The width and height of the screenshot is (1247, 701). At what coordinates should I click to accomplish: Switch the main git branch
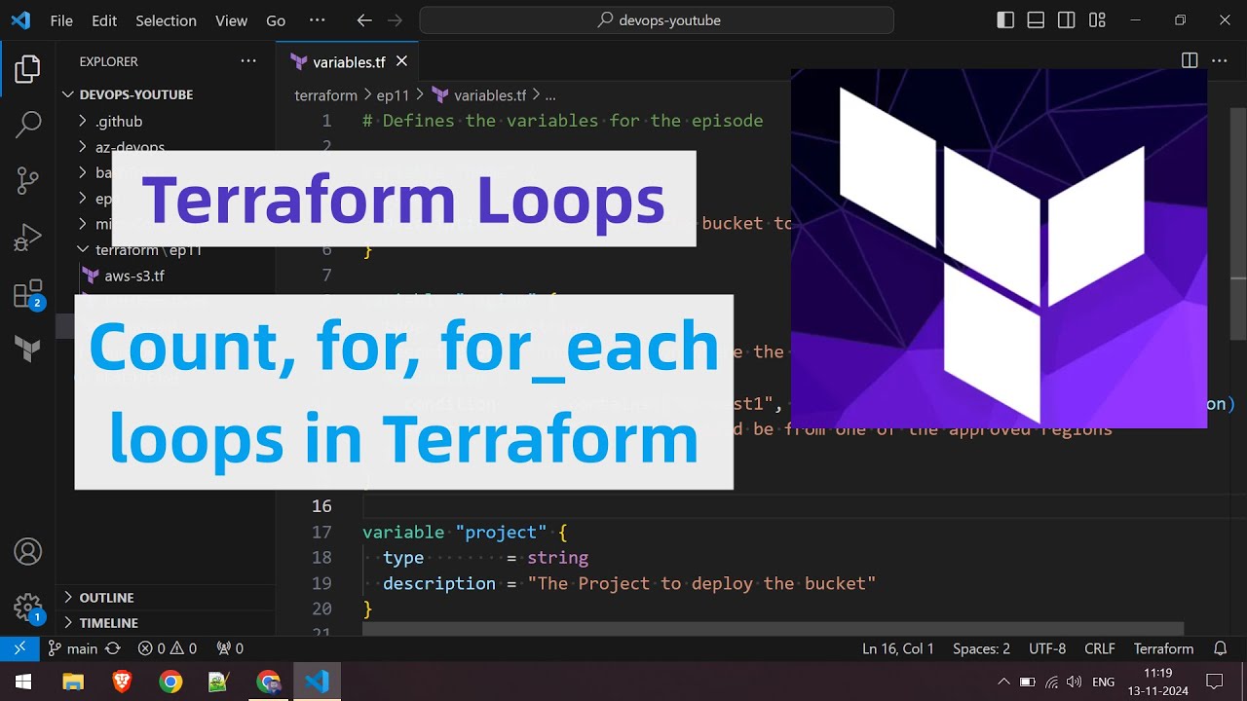[73, 648]
